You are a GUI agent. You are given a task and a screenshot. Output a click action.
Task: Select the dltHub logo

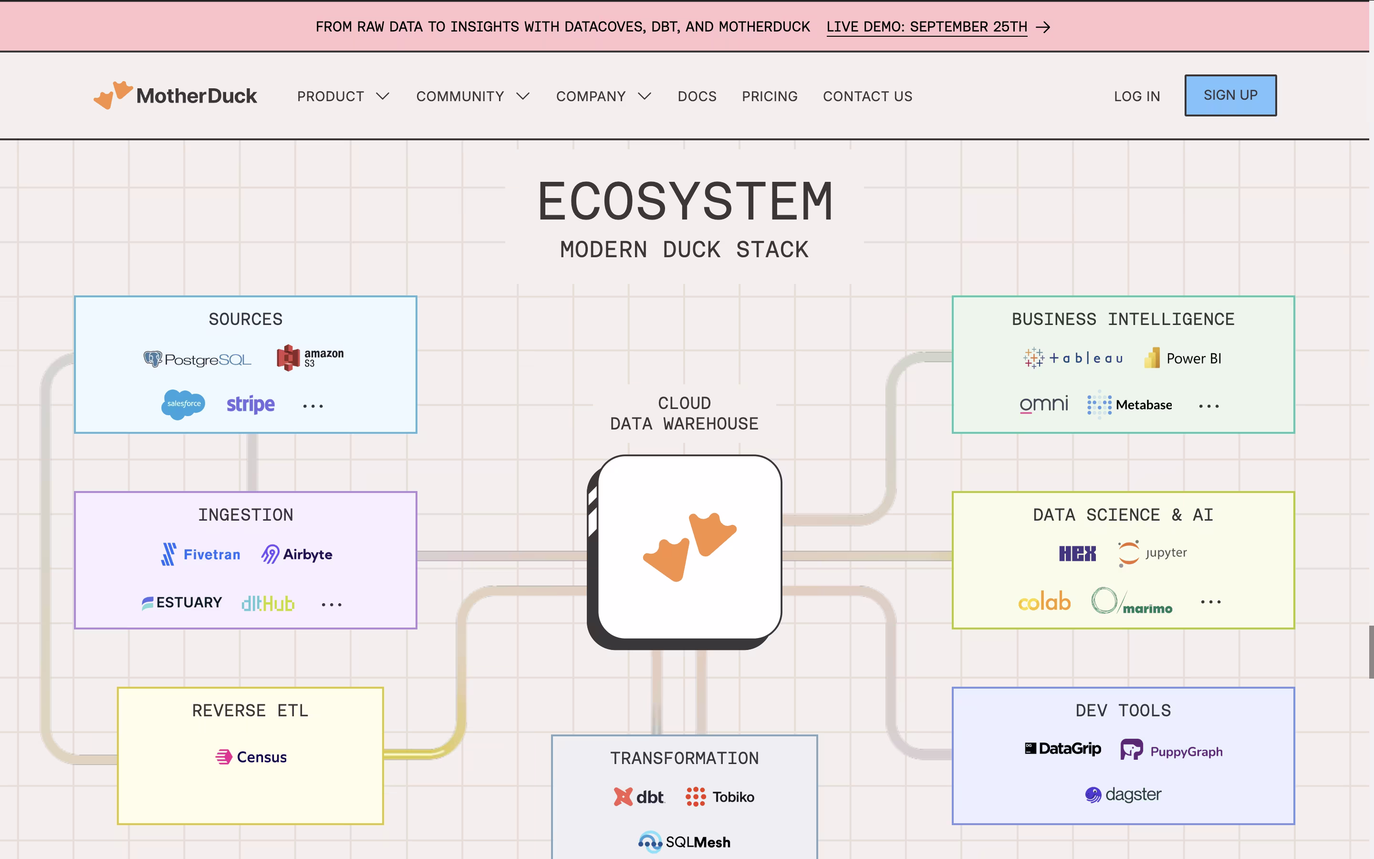click(268, 603)
